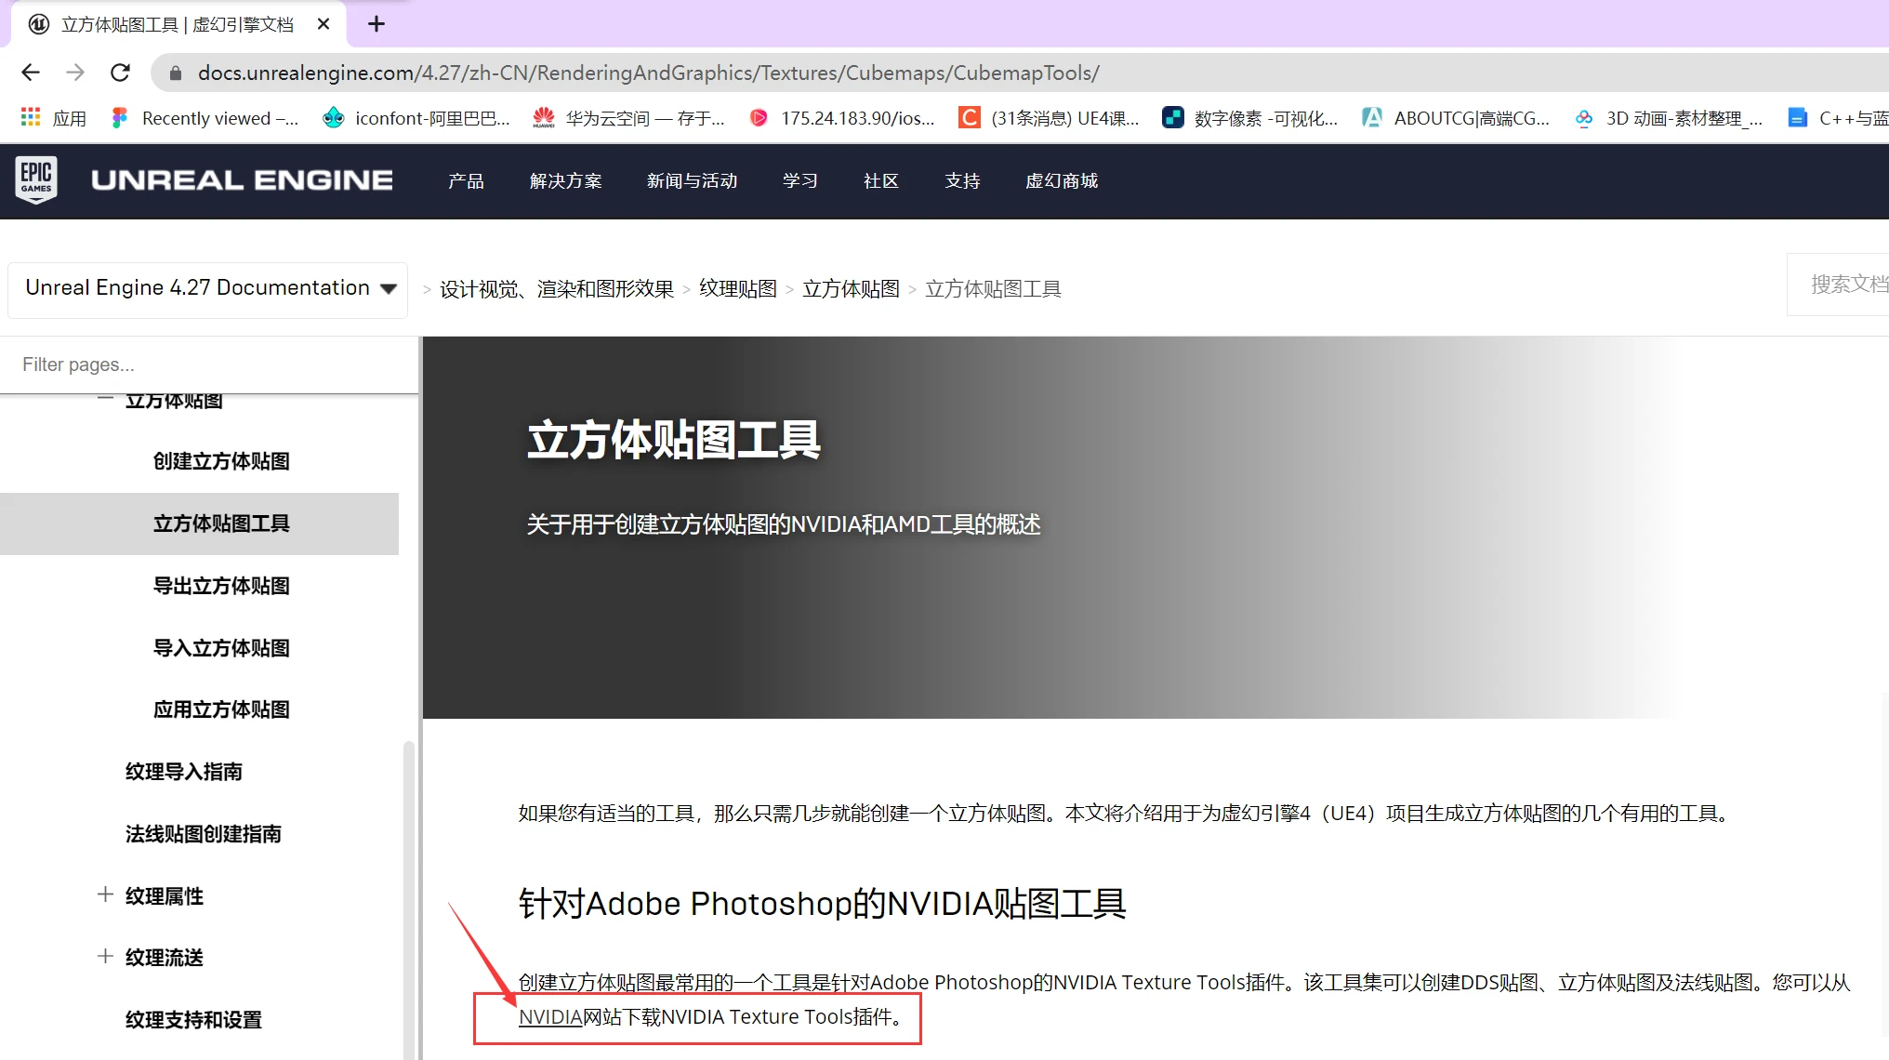Open the Unreal Engine 4.27 Documentation version dropdown

pos(208,289)
